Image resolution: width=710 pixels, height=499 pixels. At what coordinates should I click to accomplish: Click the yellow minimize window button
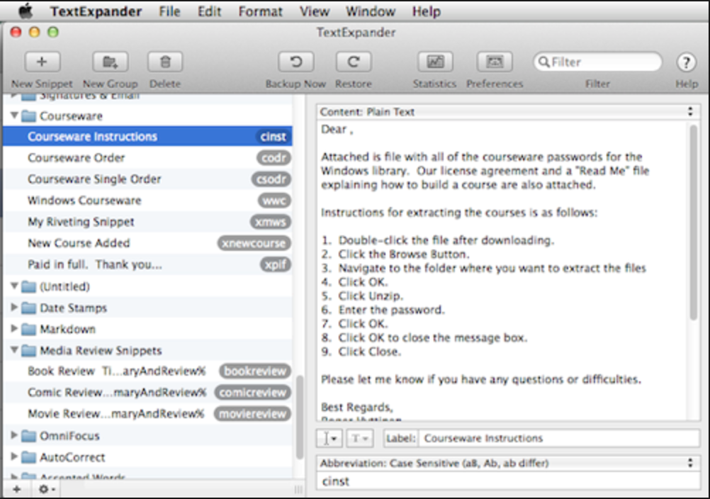click(35, 32)
